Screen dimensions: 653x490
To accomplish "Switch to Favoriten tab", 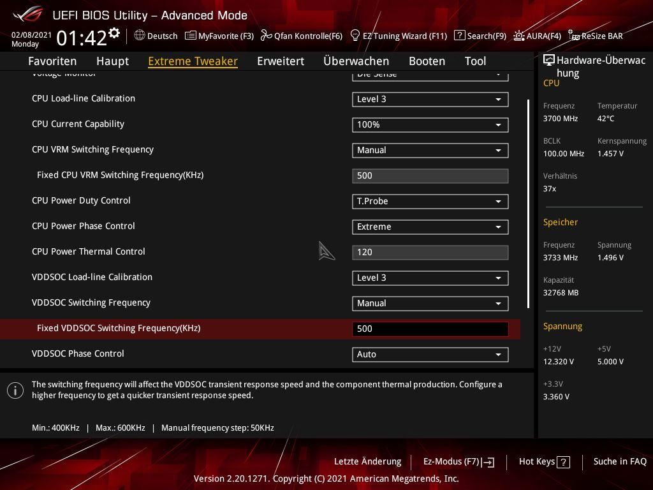I will [x=52, y=61].
